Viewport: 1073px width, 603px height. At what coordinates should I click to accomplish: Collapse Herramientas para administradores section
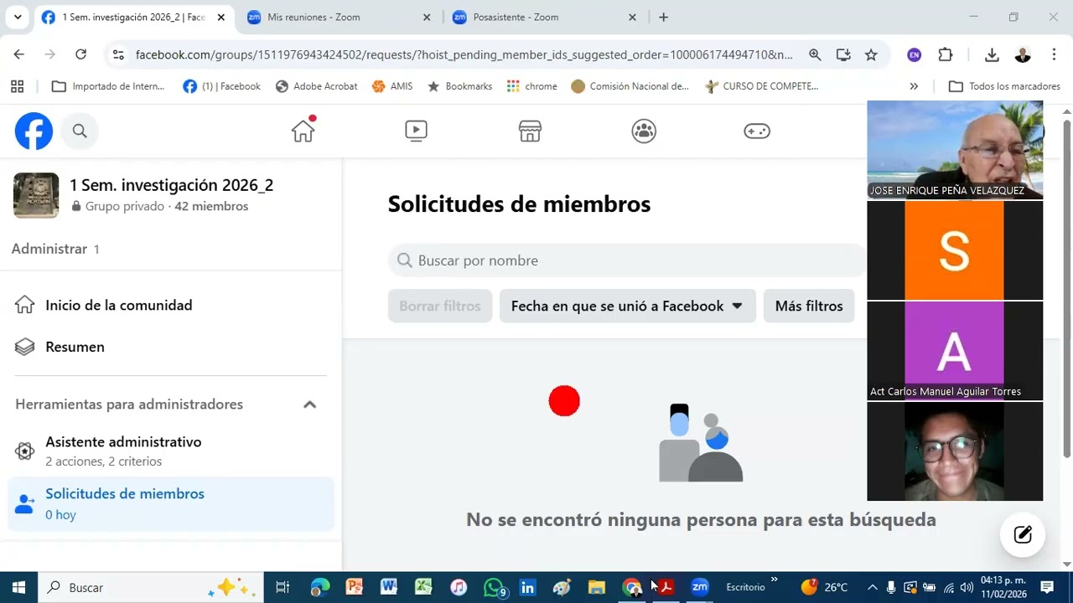(x=309, y=405)
